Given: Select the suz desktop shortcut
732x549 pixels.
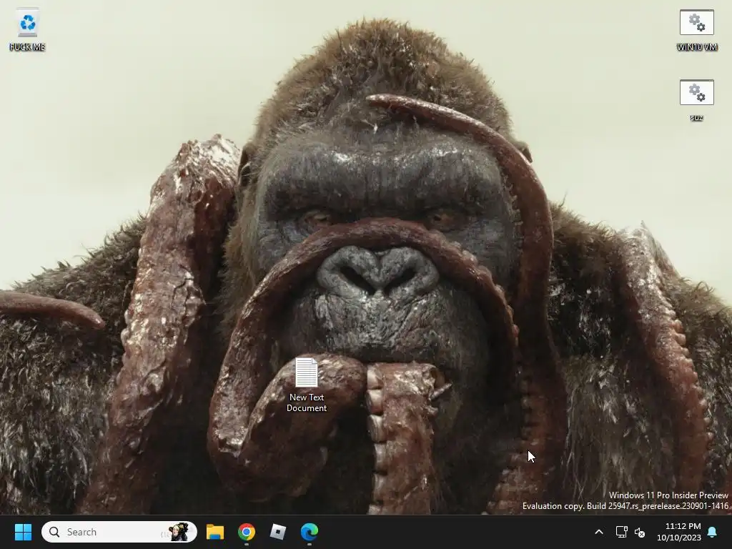Looking at the screenshot, I should pyautogui.click(x=696, y=100).
